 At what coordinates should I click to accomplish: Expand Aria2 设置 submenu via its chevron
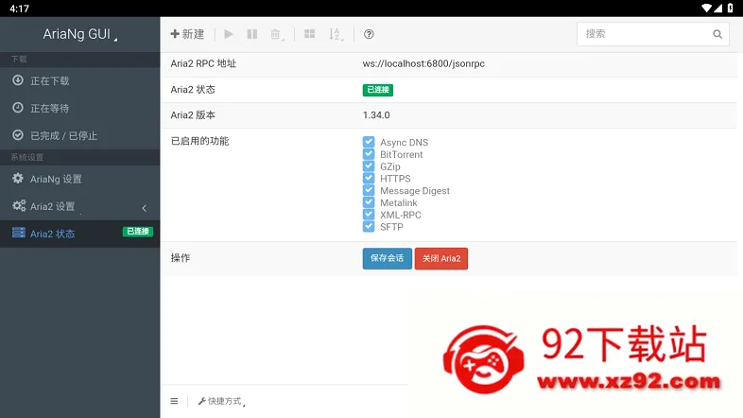coord(144,207)
